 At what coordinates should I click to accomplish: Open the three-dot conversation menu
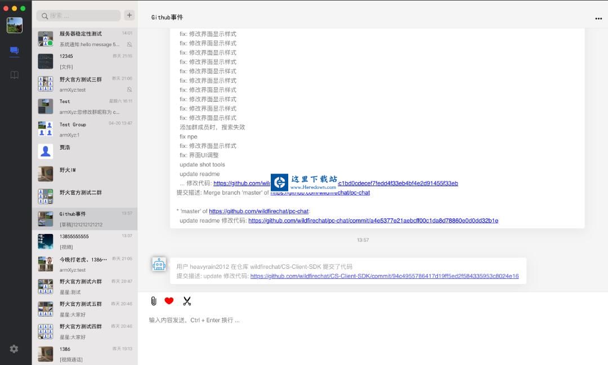pos(598,18)
